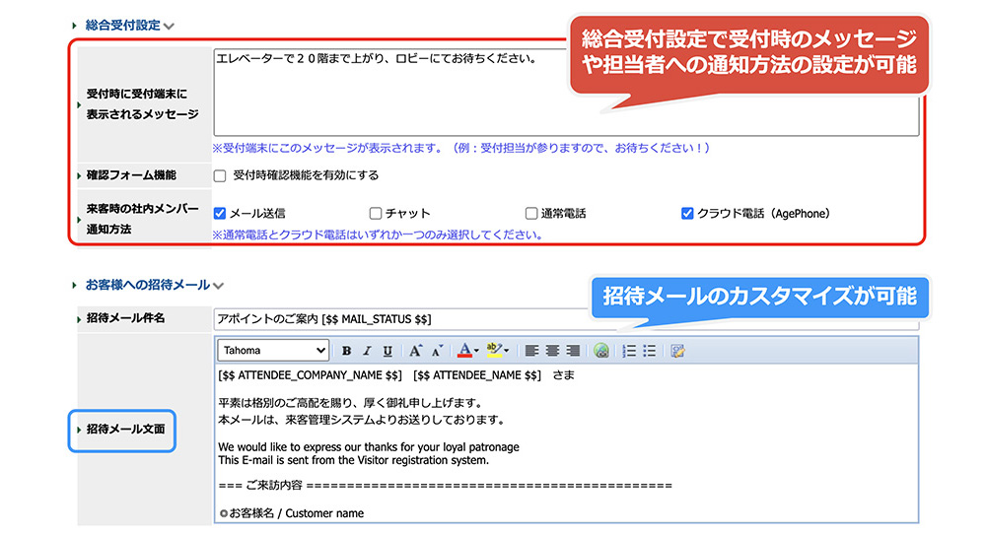This screenshot has width=986, height=535.
Task: Decrease font size in the editor toolbar
Action: click(x=437, y=351)
